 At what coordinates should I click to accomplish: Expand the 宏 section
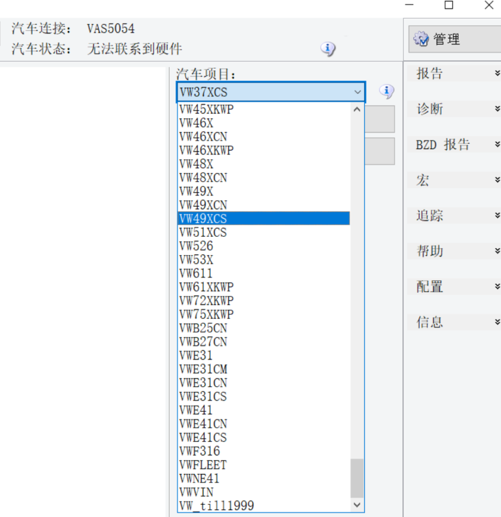coord(497,180)
